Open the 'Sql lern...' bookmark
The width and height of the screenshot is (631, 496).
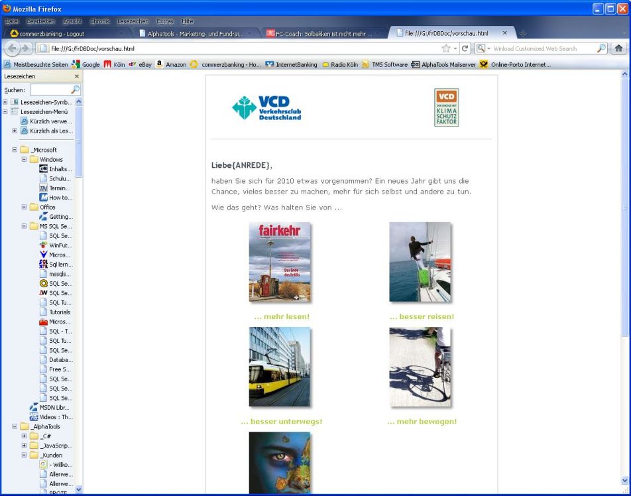(x=56, y=265)
